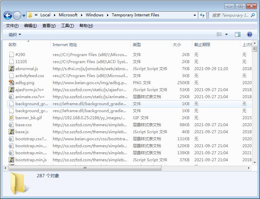The width and height of the screenshot is (260, 199).
Task: Click the « overflow chevron in address bar
Action: point(36,15)
